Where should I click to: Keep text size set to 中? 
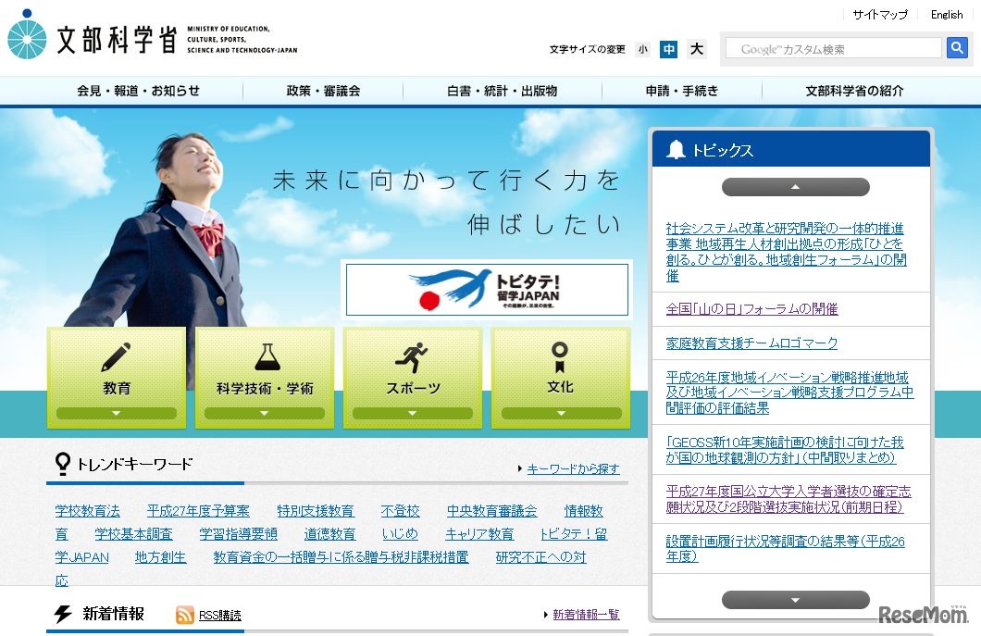(668, 49)
